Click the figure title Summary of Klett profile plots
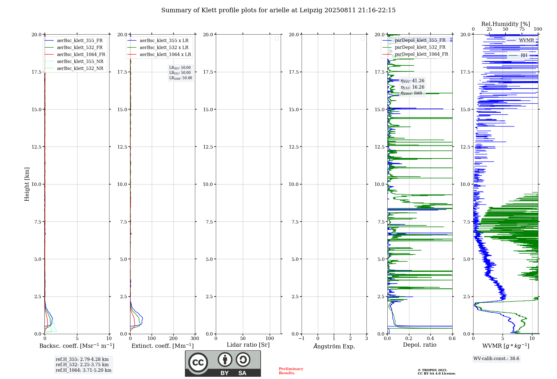 tap(278, 10)
